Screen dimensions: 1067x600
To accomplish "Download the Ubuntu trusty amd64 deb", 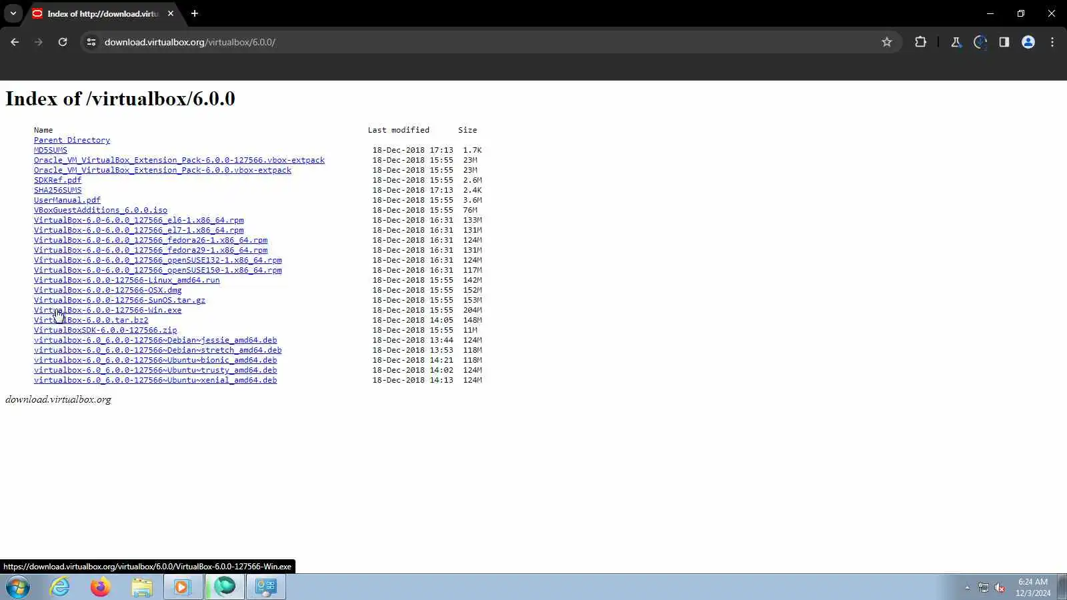I will pos(155,370).
